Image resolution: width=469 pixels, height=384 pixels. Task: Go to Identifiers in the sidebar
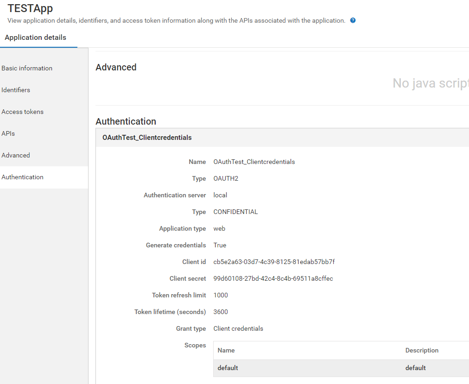tap(16, 90)
